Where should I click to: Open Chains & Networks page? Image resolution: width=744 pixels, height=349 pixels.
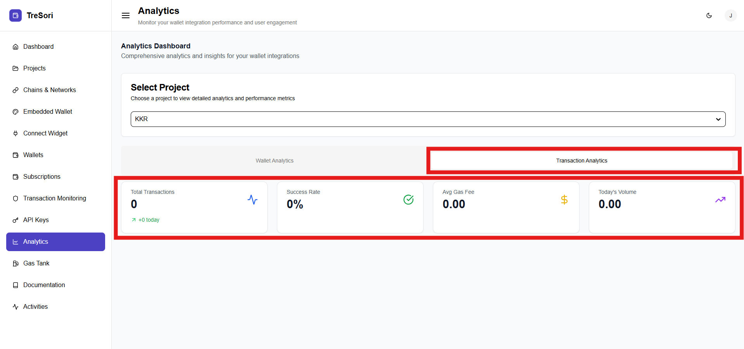point(49,90)
